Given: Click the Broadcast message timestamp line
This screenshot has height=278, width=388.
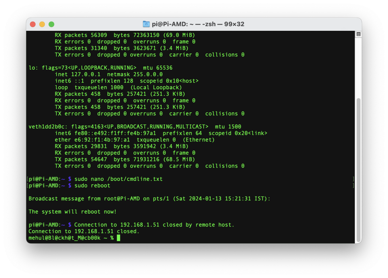Looking at the screenshot, I should (x=149, y=199).
